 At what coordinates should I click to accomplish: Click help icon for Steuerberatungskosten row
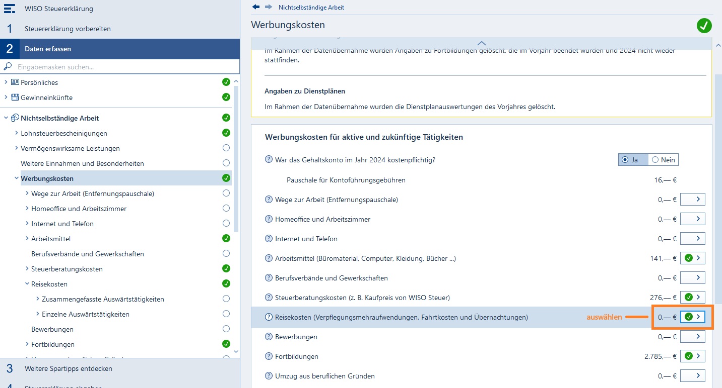pyautogui.click(x=269, y=298)
